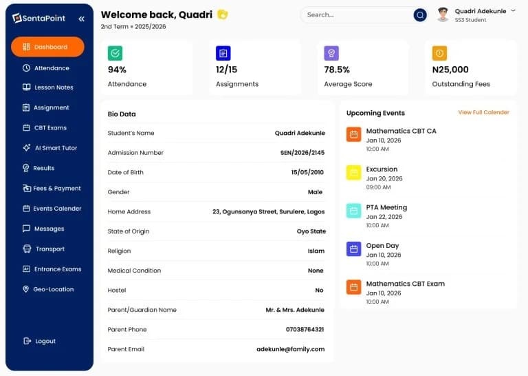Collapse the sidebar with the double-chevron icon

[x=82, y=19]
